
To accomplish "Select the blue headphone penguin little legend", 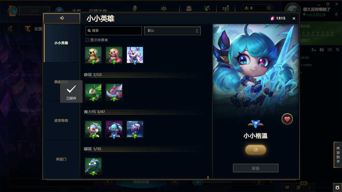I will coord(114,129).
